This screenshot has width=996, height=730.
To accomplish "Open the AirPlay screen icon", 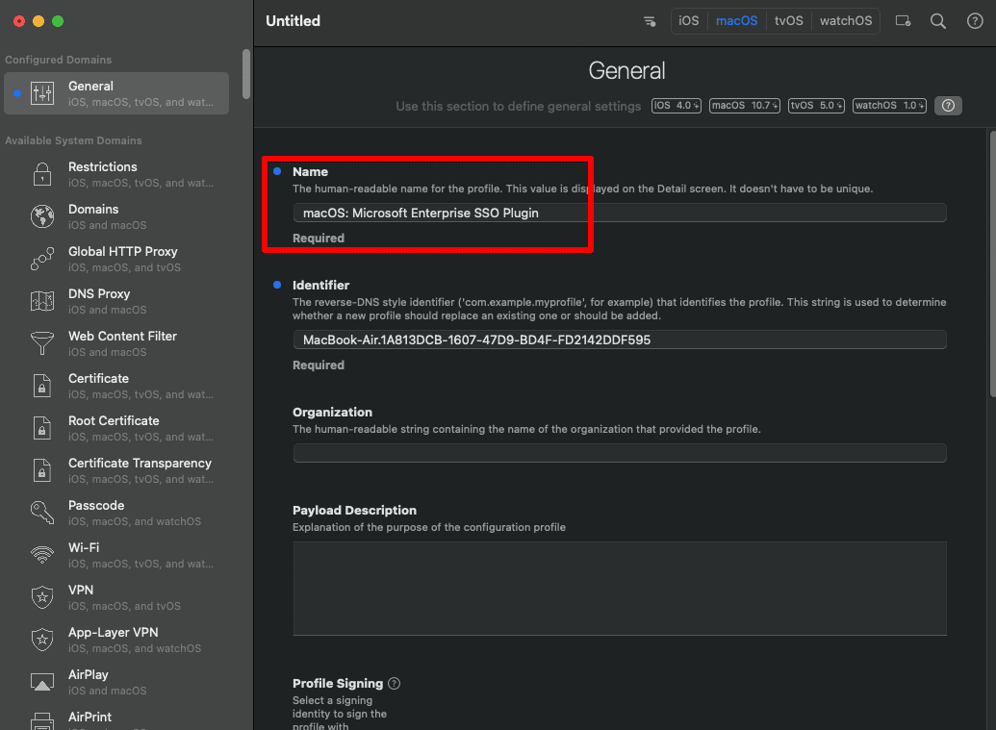I will (42, 682).
